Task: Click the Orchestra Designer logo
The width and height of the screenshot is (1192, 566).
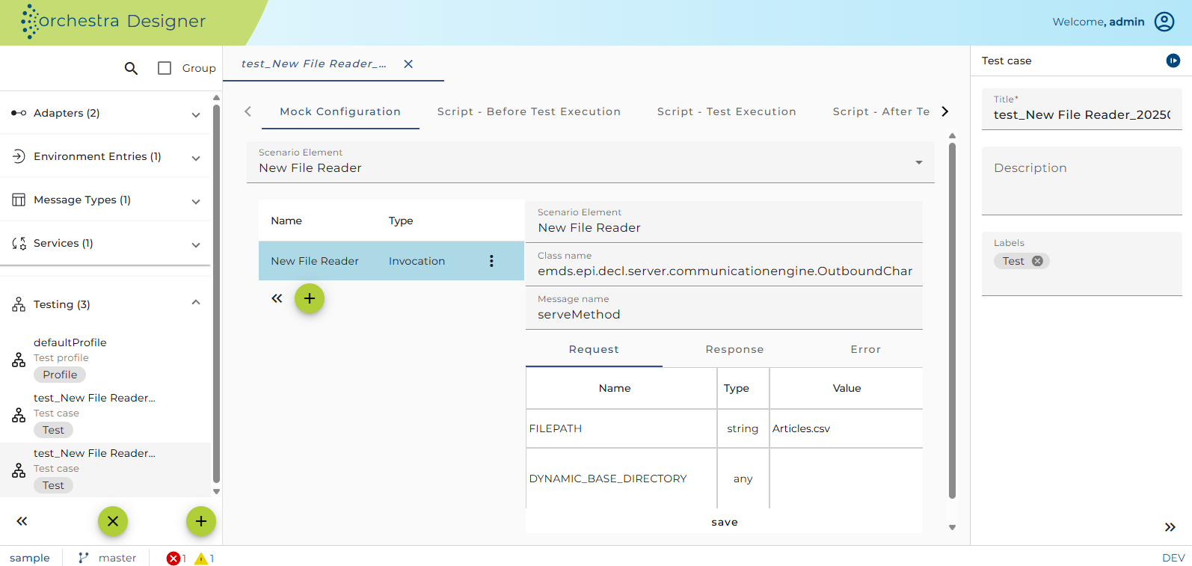Action: pos(114,21)
